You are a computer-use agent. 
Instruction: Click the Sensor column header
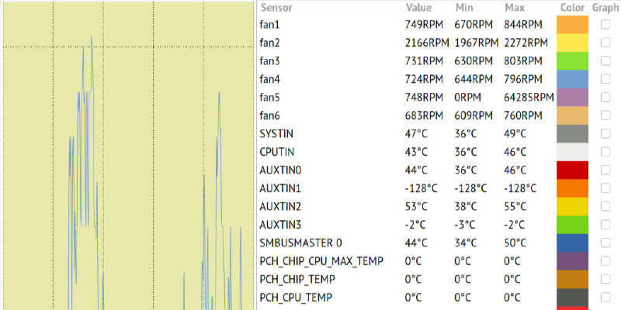coord(277,7)
